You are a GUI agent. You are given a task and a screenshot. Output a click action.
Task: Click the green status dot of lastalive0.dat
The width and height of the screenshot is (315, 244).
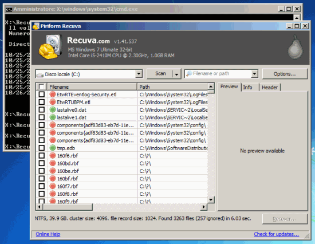(53, 109)
